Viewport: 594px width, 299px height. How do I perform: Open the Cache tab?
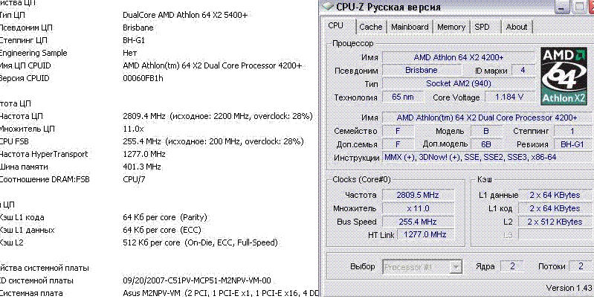(x=370, y=27)
